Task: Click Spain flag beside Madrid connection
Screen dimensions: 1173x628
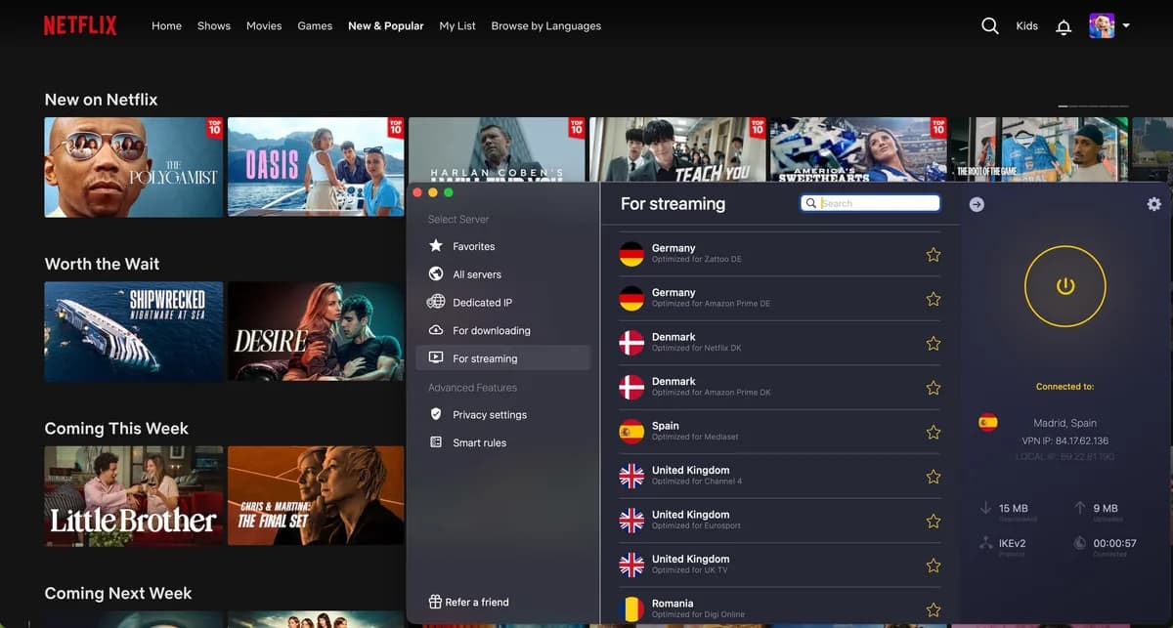Action: (x=988, y=423)
